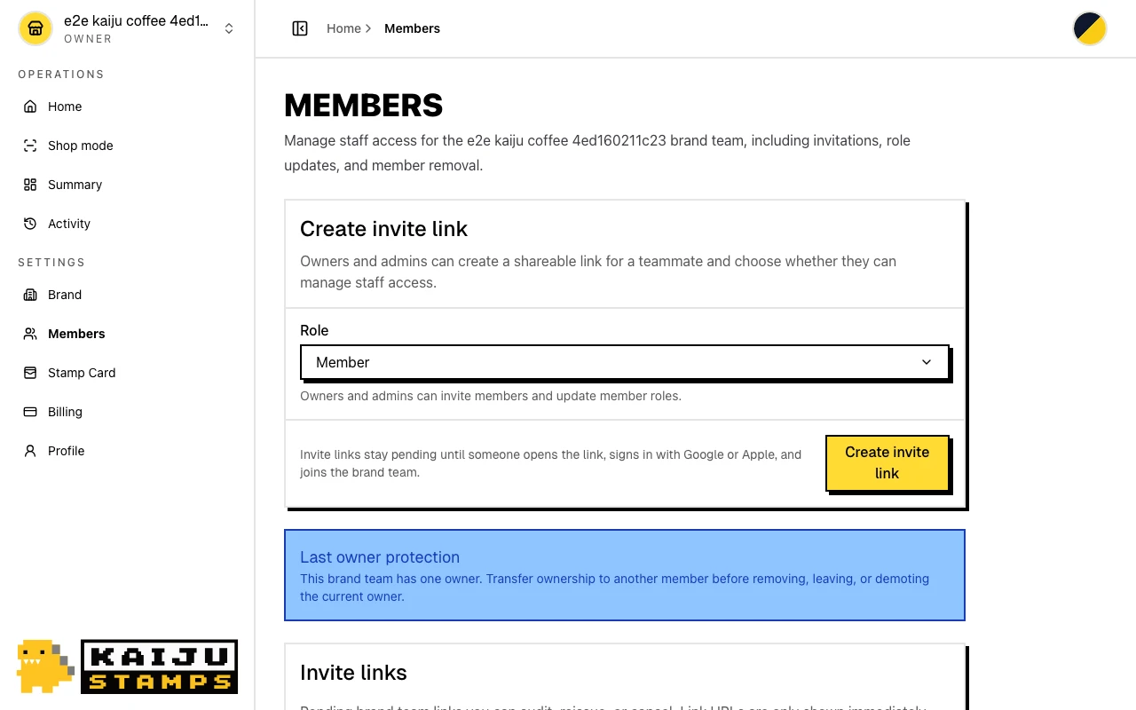The width and height of the screenshot is (1136, 710).
Task: Open the Role dropdown showing Member
Action: (625, 362)
